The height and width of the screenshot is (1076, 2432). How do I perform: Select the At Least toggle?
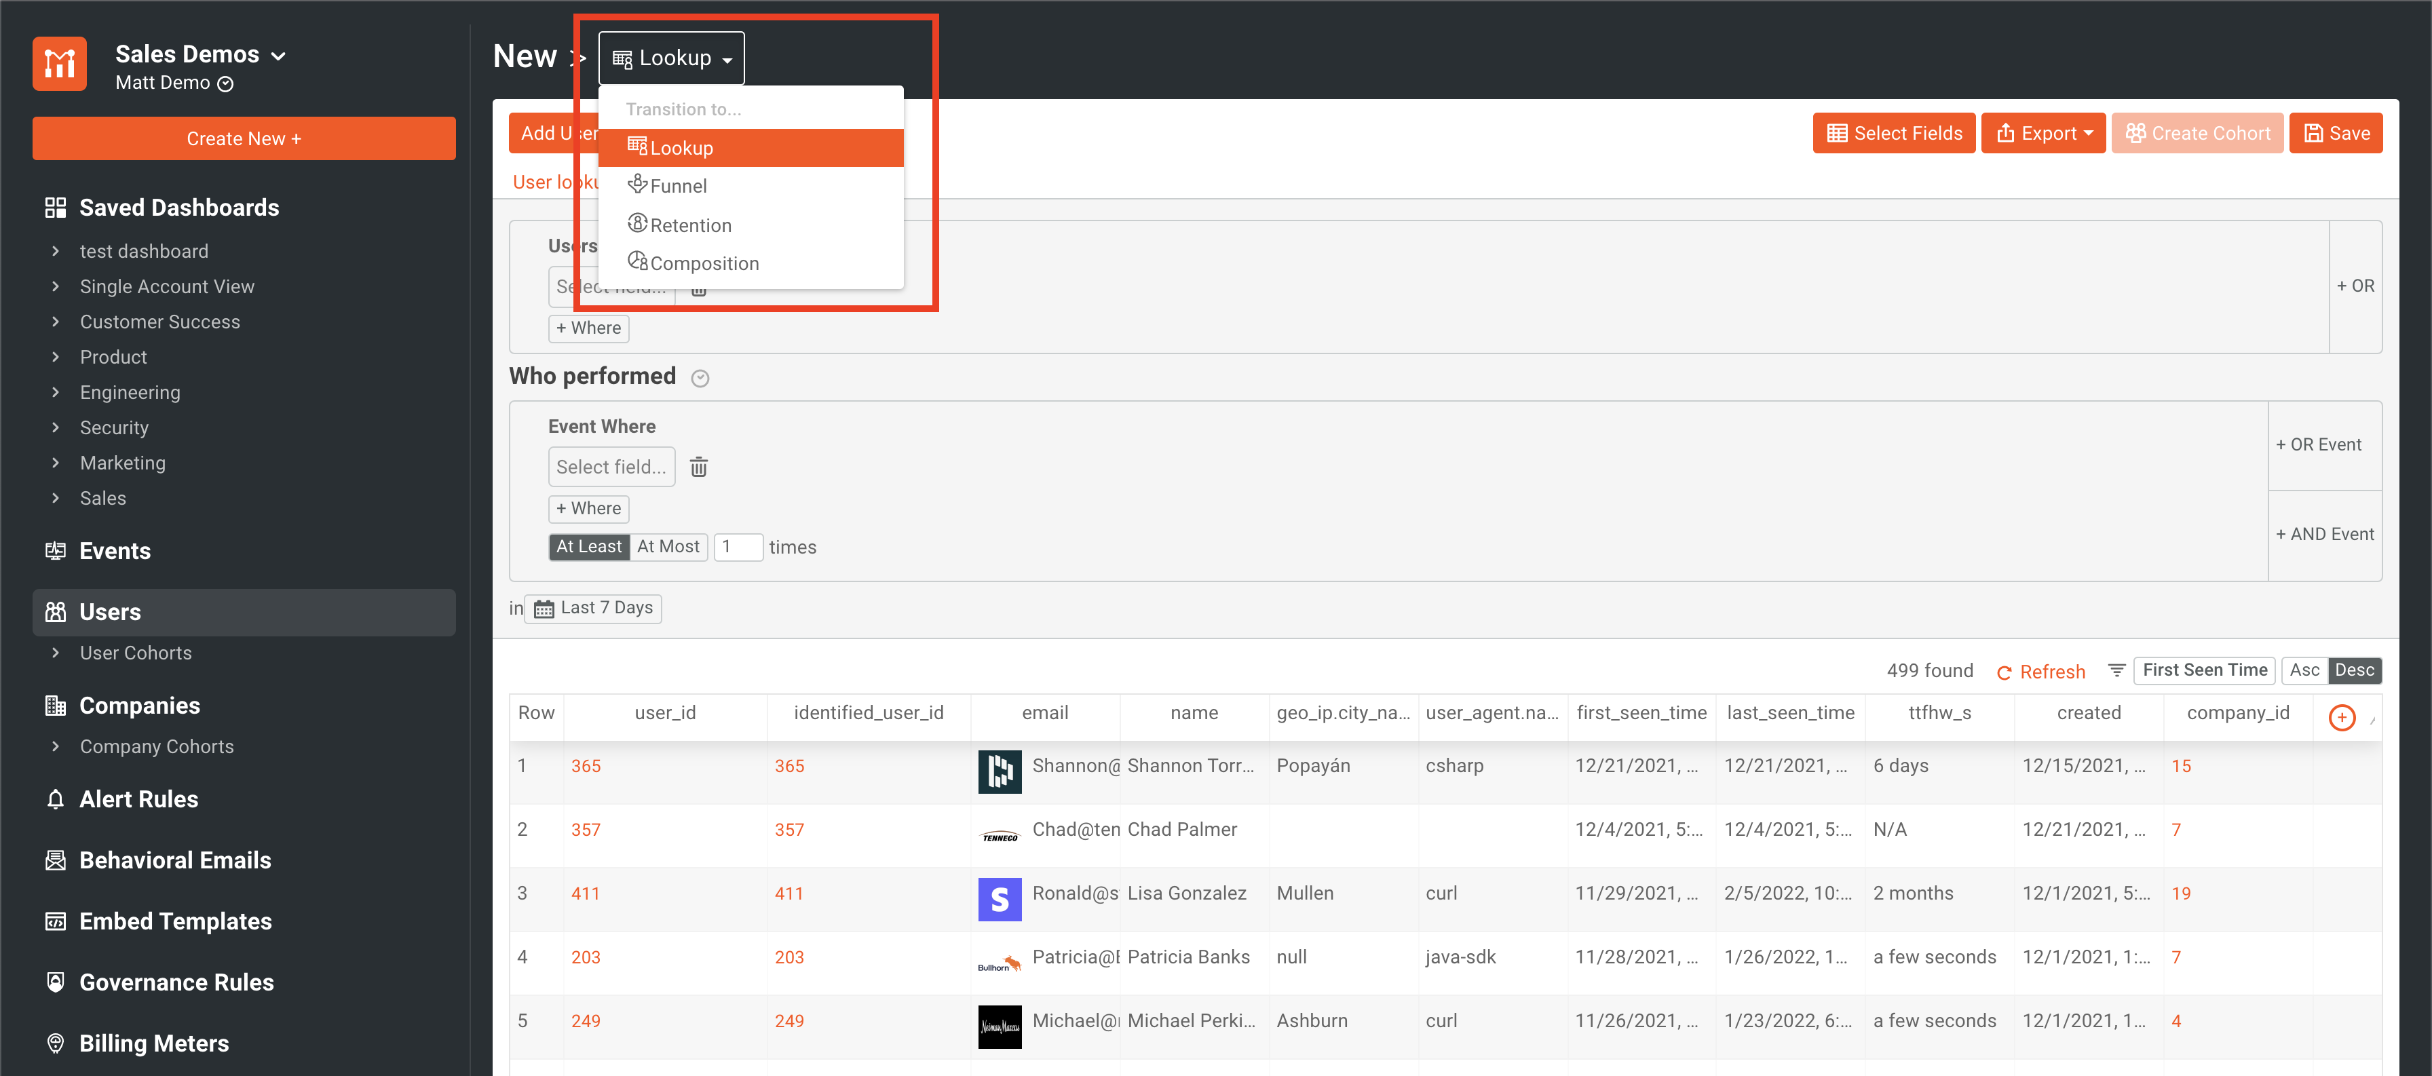(x=588, y=547)
